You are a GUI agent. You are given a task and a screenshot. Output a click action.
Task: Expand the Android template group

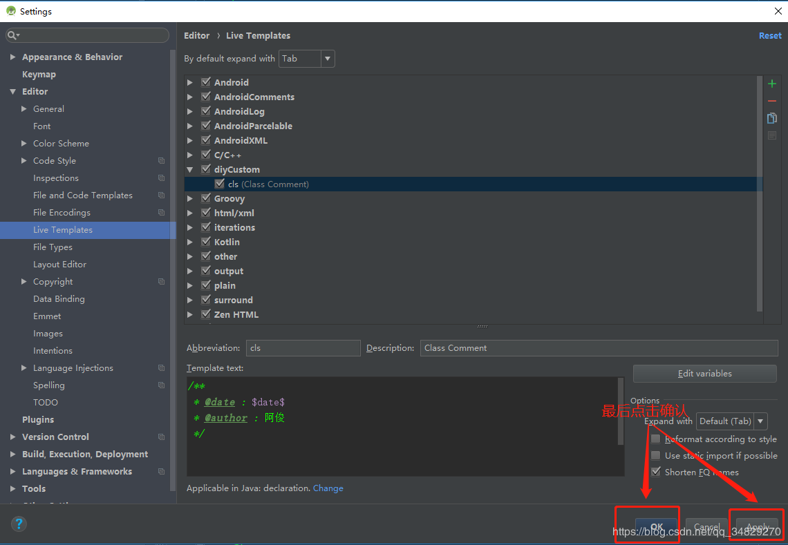[190, 82]
